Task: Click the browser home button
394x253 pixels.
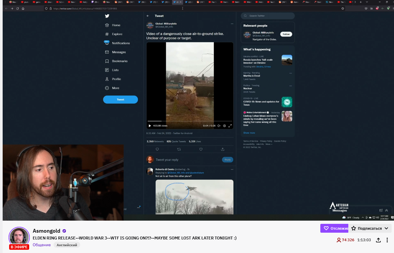Action: click(23, 9)
